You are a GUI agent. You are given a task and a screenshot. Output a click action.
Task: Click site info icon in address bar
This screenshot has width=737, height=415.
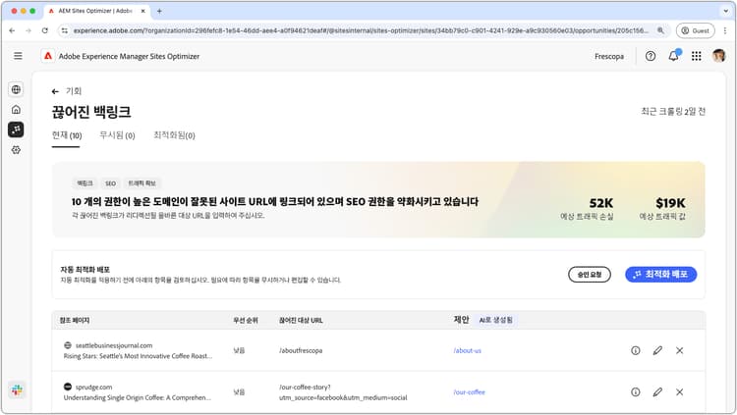click(65, 30)
